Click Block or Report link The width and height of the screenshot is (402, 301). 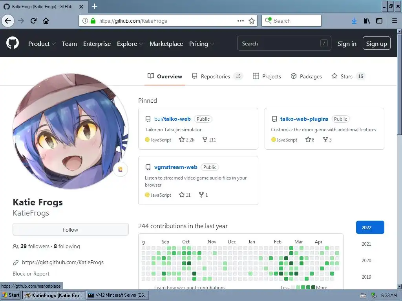click(x=31, y=274)
